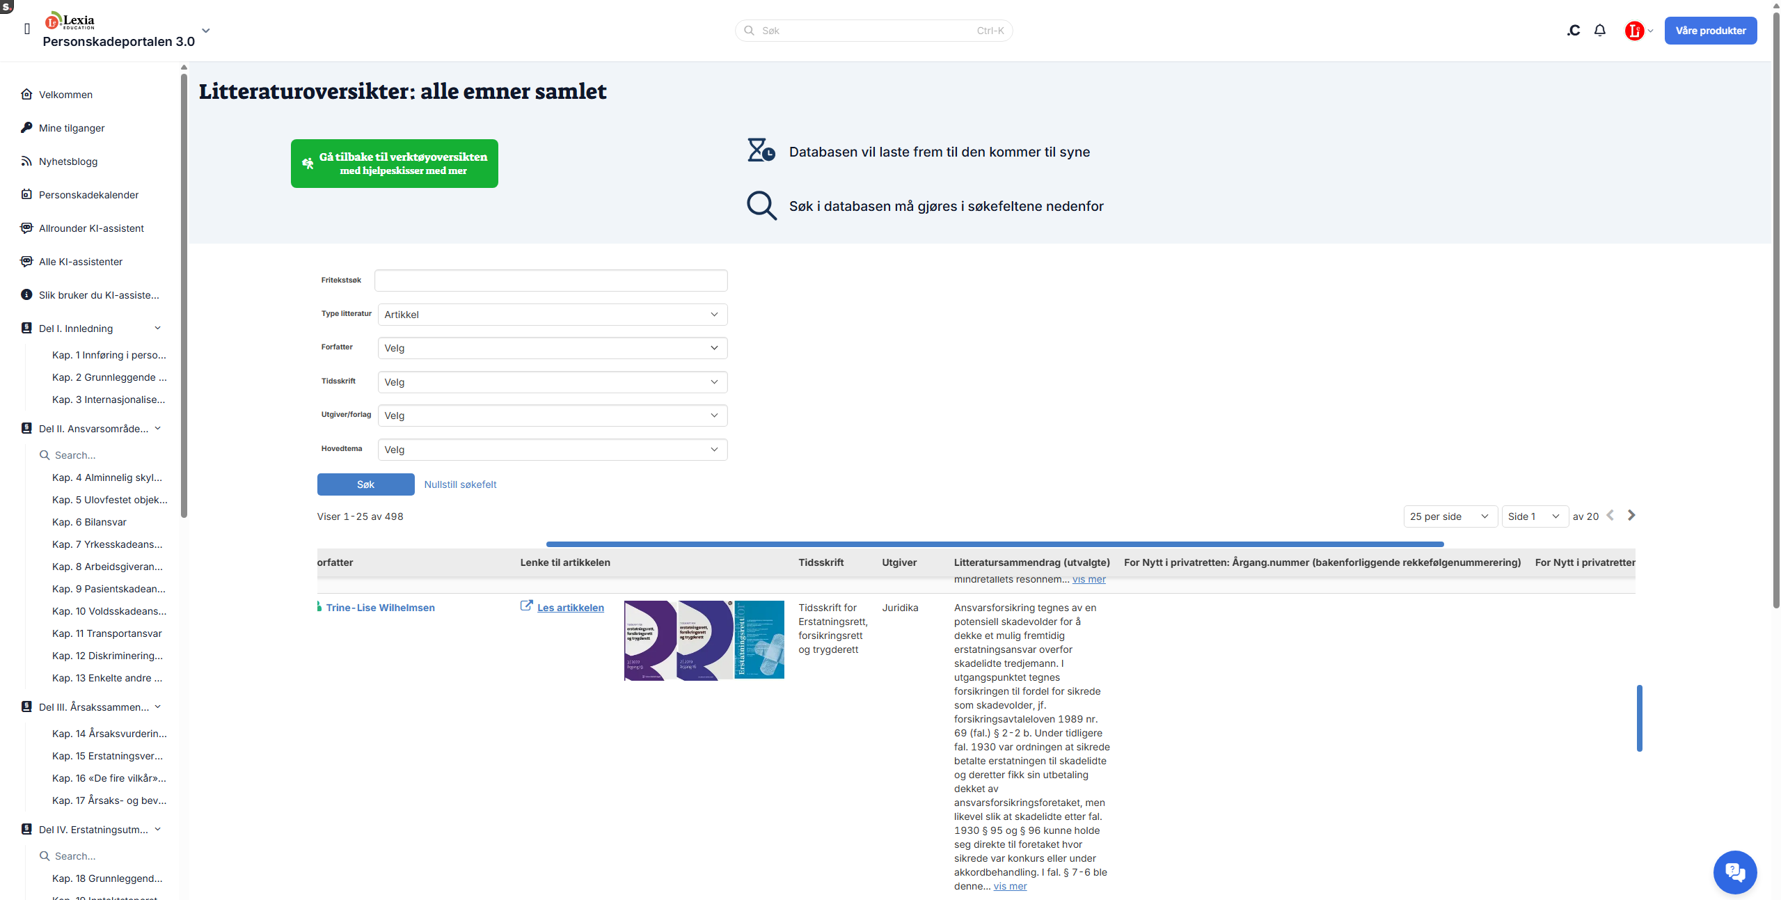Click the Fritekstsøk input field
1781x900 pixels.
tap(551, 281)
